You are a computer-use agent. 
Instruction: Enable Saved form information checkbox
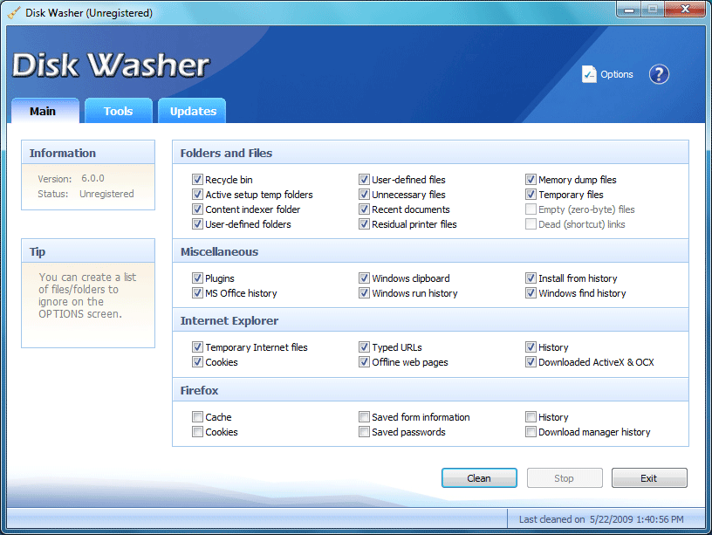(x=364, y=417)
